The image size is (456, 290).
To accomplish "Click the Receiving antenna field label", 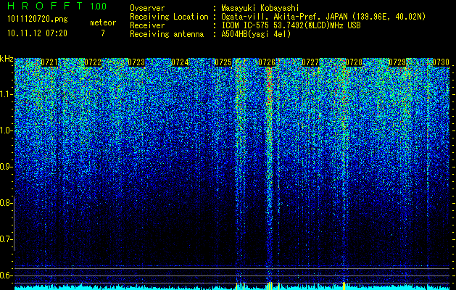I will 167,34.
